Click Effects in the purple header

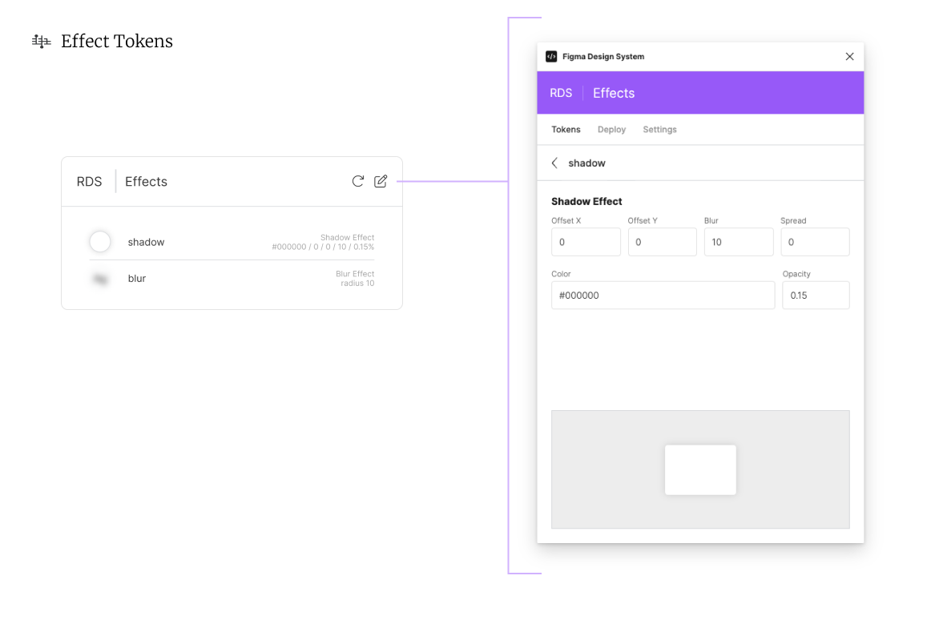click(x=614, y=93)
